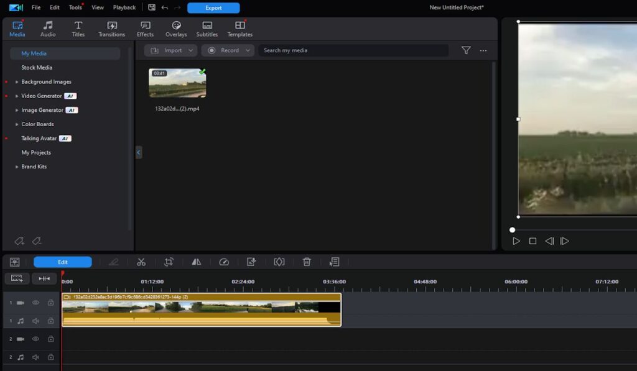Open the Playback menu

pyautogui.click(x=124, y=7)
